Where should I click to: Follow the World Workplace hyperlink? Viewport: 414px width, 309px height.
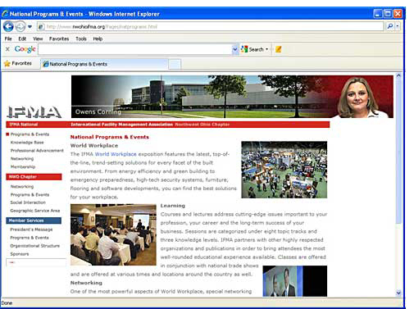116,154
